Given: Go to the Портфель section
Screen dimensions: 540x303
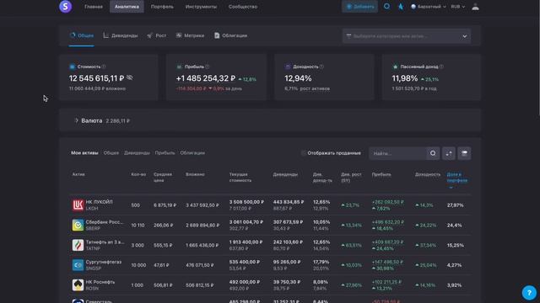Looking at the screenshot, I should tap(162, 7).
